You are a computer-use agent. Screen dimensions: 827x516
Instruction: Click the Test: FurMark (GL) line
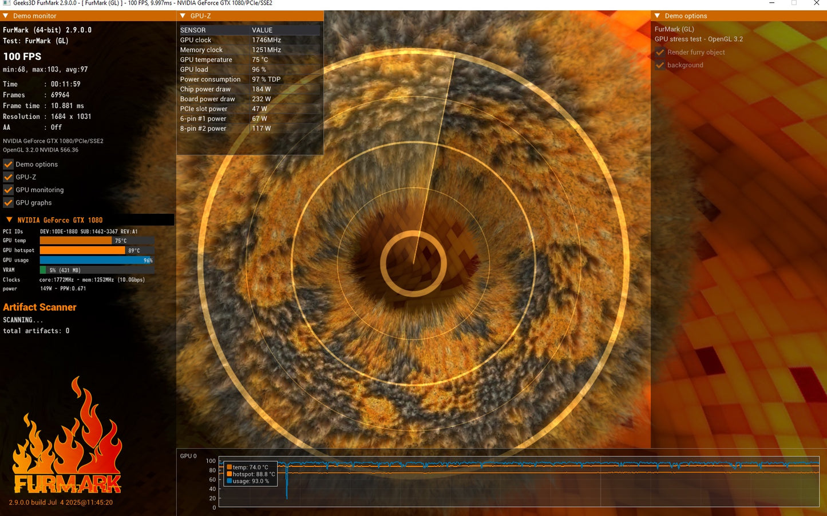[35, 41]
